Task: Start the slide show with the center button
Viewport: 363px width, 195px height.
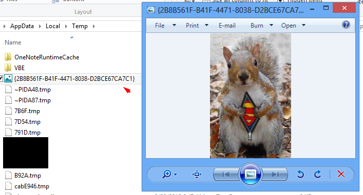Action: pos(250,174)
